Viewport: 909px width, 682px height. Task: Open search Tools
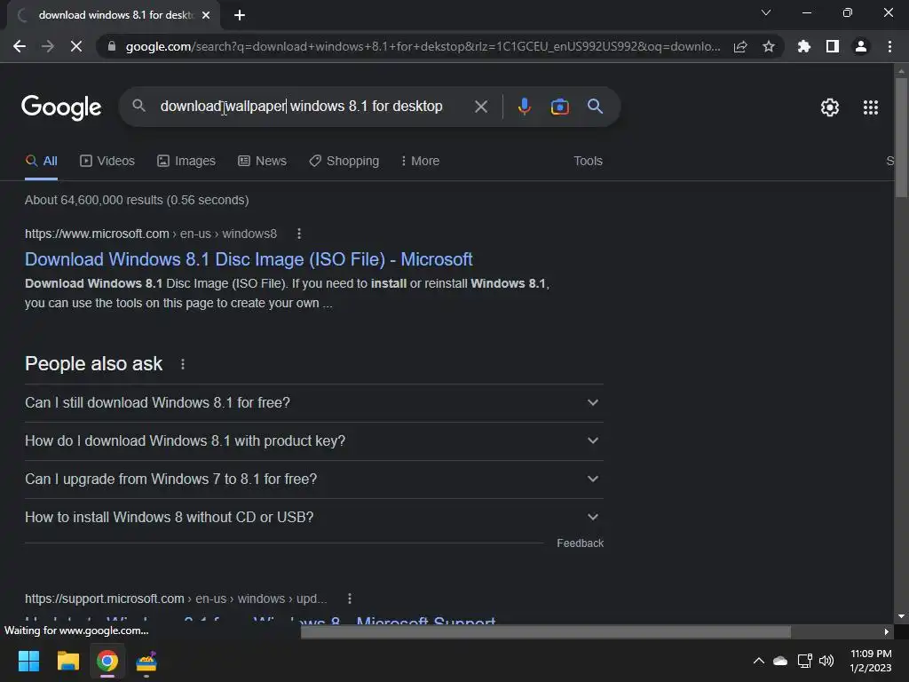pos(588,162)
